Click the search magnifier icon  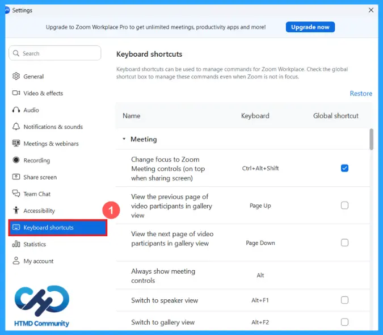coord(16,53)
